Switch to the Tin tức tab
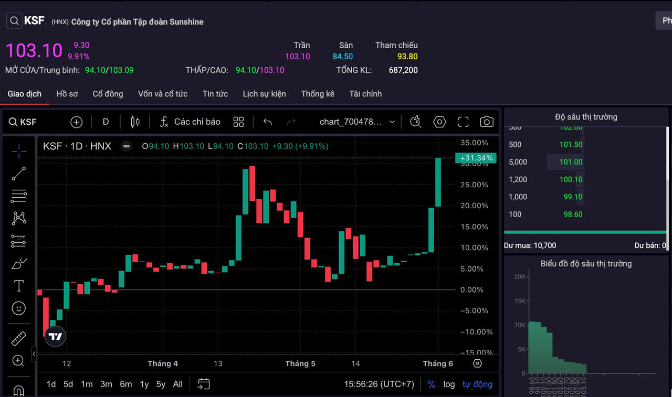672x397 pixels. pos(215,94)
